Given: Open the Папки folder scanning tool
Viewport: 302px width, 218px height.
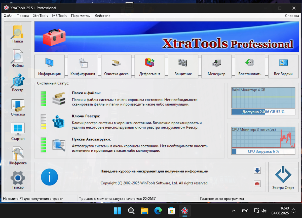Looking at the screenshot, I should point(18,34).
